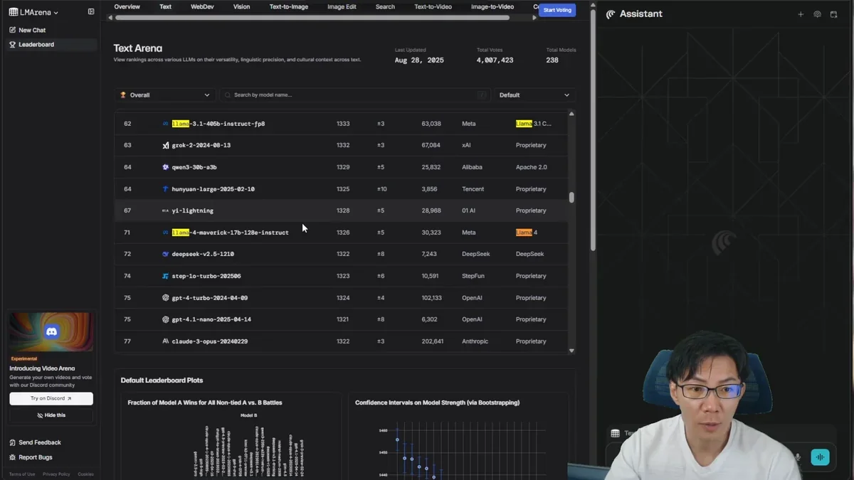Open the Default view dropdown

[x=534, y=95]
